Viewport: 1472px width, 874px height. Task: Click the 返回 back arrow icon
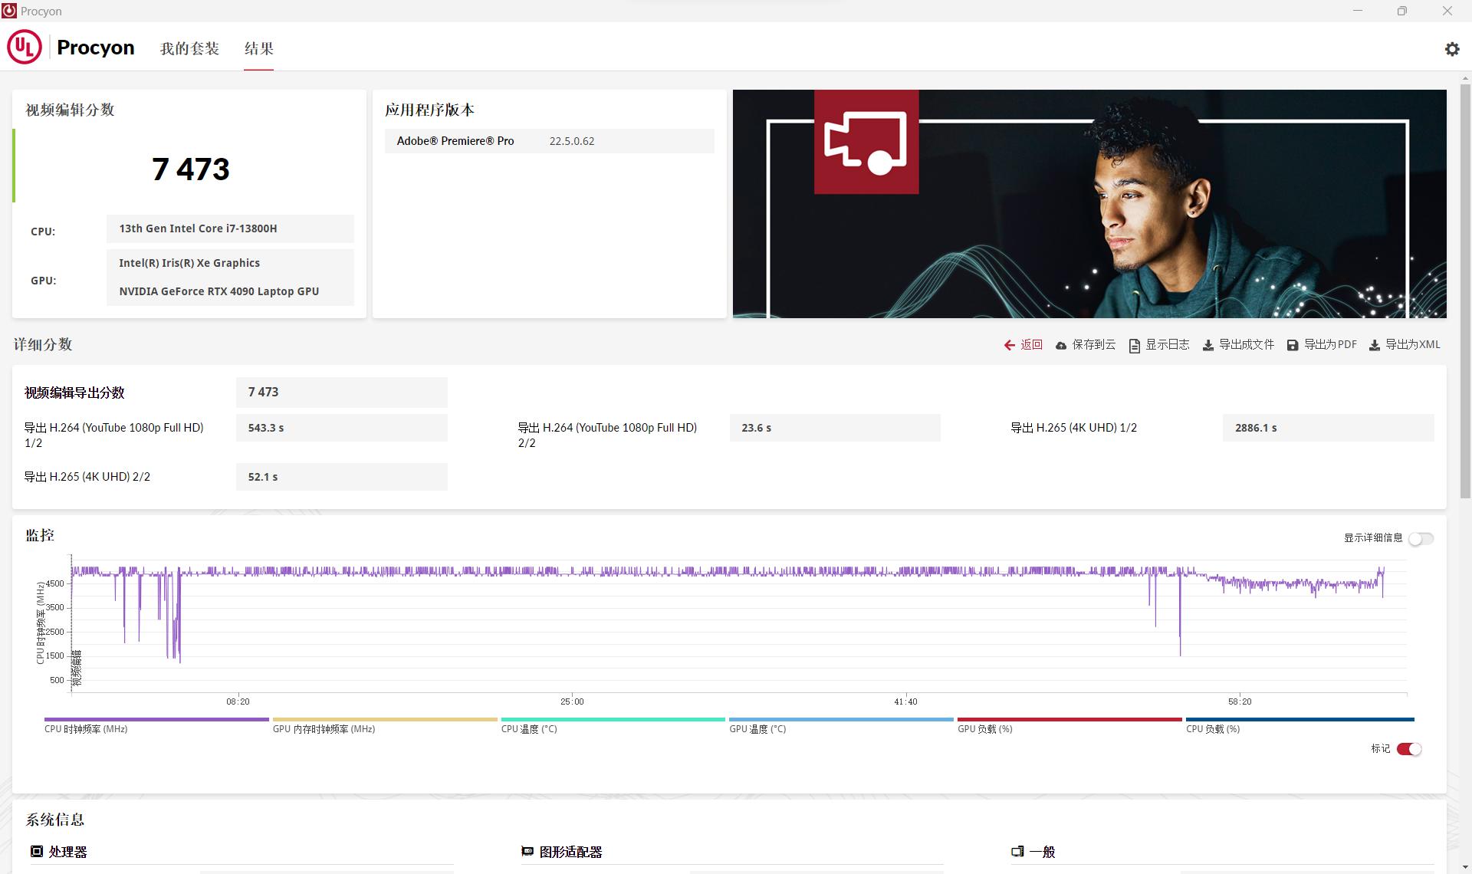(1009, 345)
